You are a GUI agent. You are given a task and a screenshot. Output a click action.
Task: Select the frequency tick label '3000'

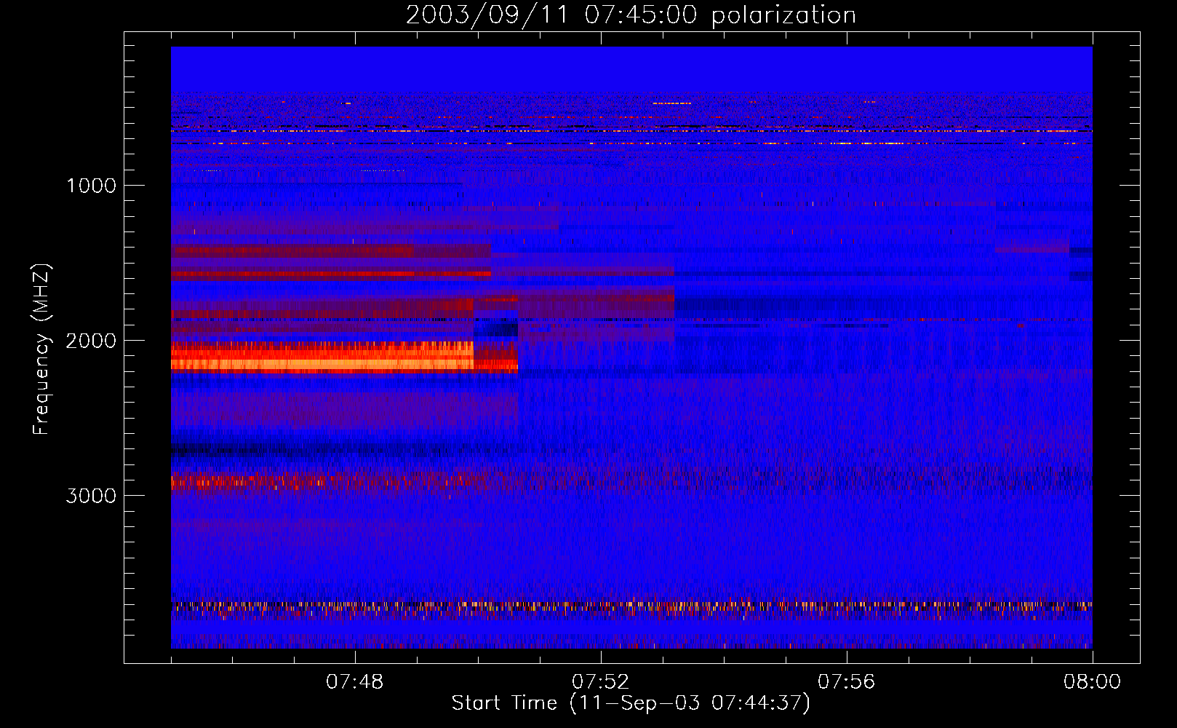click(x=91, y=496)
